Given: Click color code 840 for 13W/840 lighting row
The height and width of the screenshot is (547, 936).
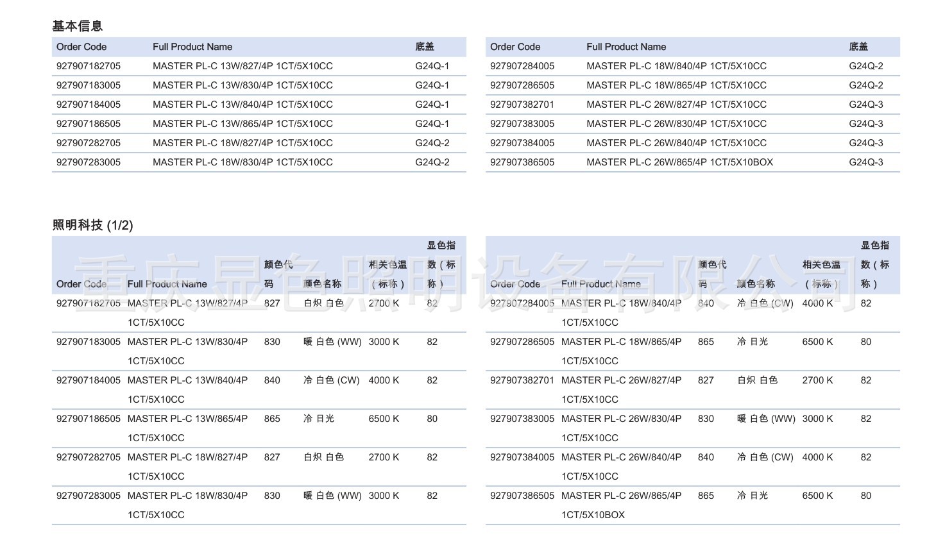Looking at the screenshot, I should tap(272, 380).
